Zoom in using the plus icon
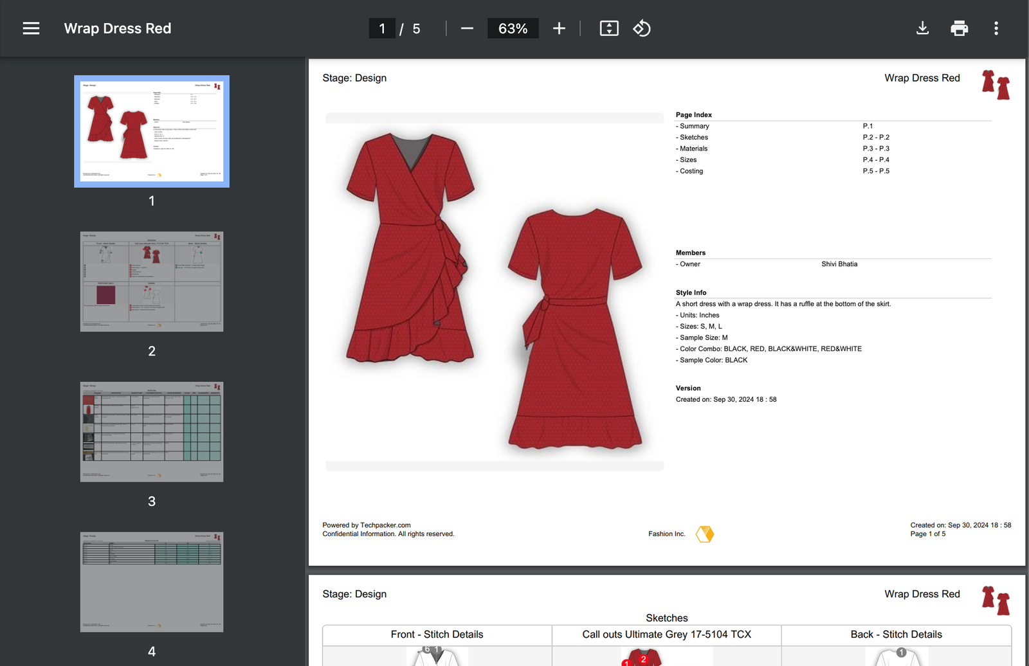Image resolution: width=1029 pixels, height=666 pixels. point(559,28)
